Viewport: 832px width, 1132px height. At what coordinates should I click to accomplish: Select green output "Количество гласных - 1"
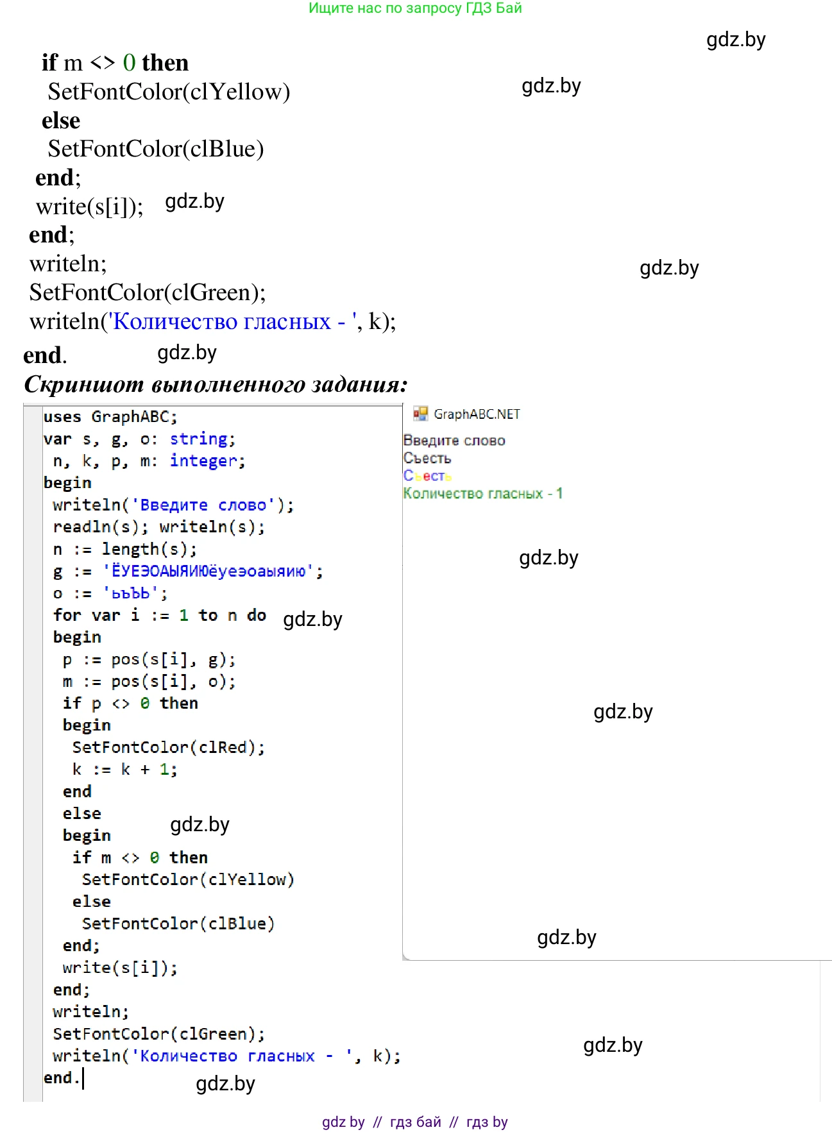(x=482, y=493)
